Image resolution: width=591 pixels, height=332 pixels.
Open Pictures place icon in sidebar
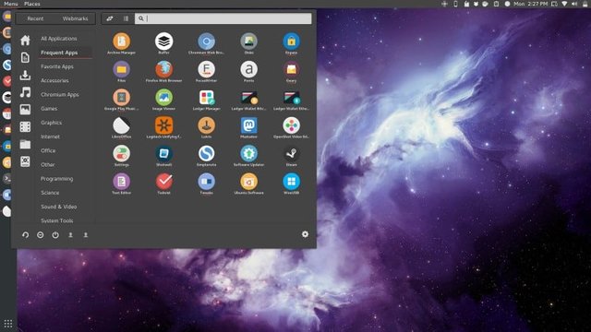tap(25, 110)
